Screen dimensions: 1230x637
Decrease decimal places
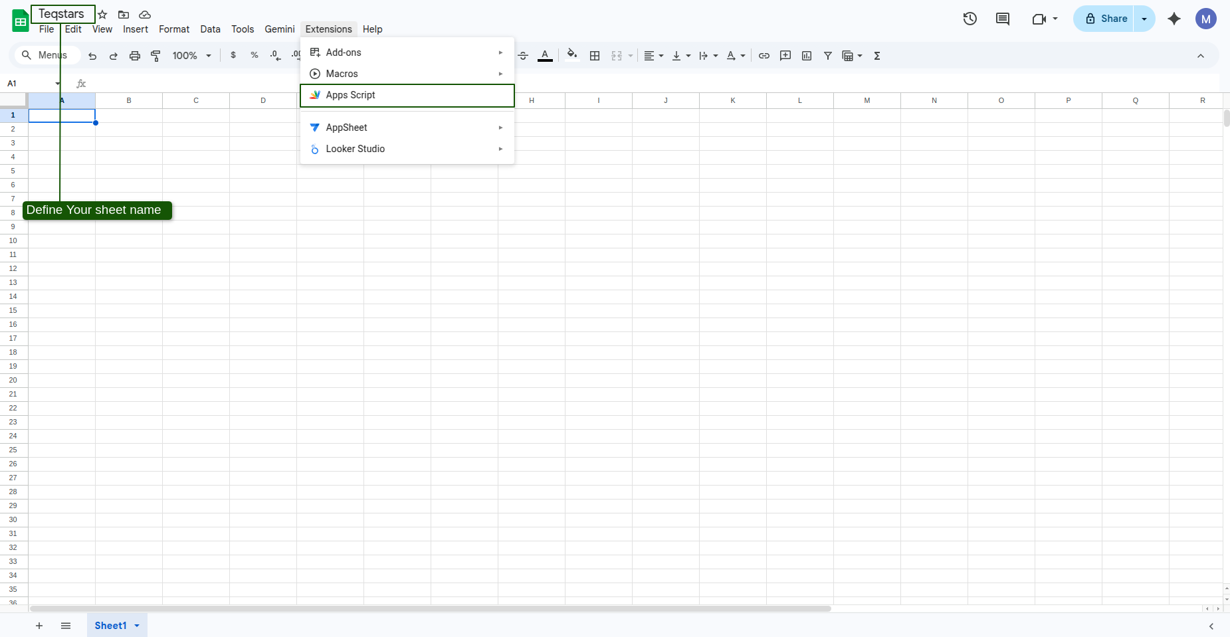tap(276, 56)
